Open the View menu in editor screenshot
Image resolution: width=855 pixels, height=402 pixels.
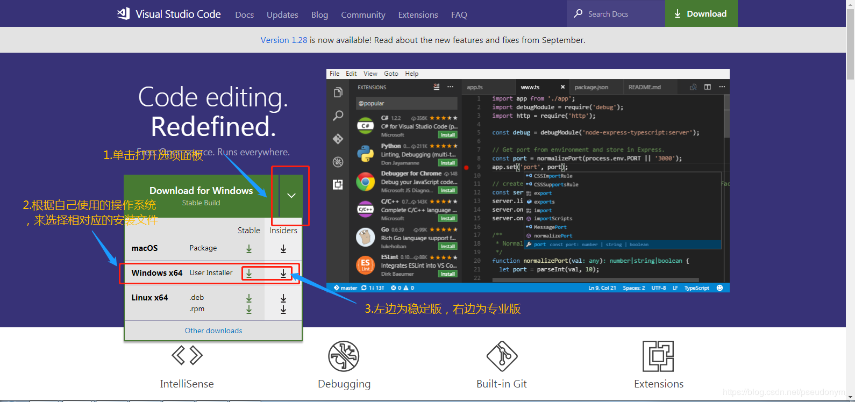pos(370,74)
